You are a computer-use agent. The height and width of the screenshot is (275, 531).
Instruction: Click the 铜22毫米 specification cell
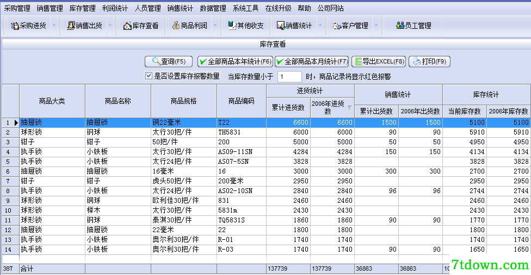point(183,123)
